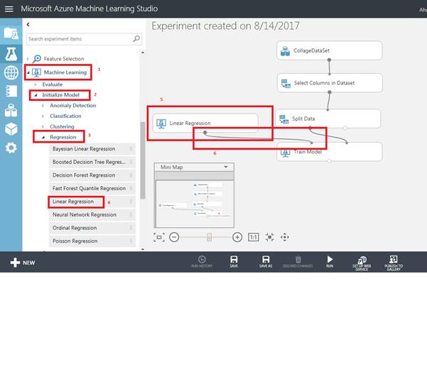Click the palette scrollbar thumb
The width and height of the screenshot is (427, 367).
143,160
